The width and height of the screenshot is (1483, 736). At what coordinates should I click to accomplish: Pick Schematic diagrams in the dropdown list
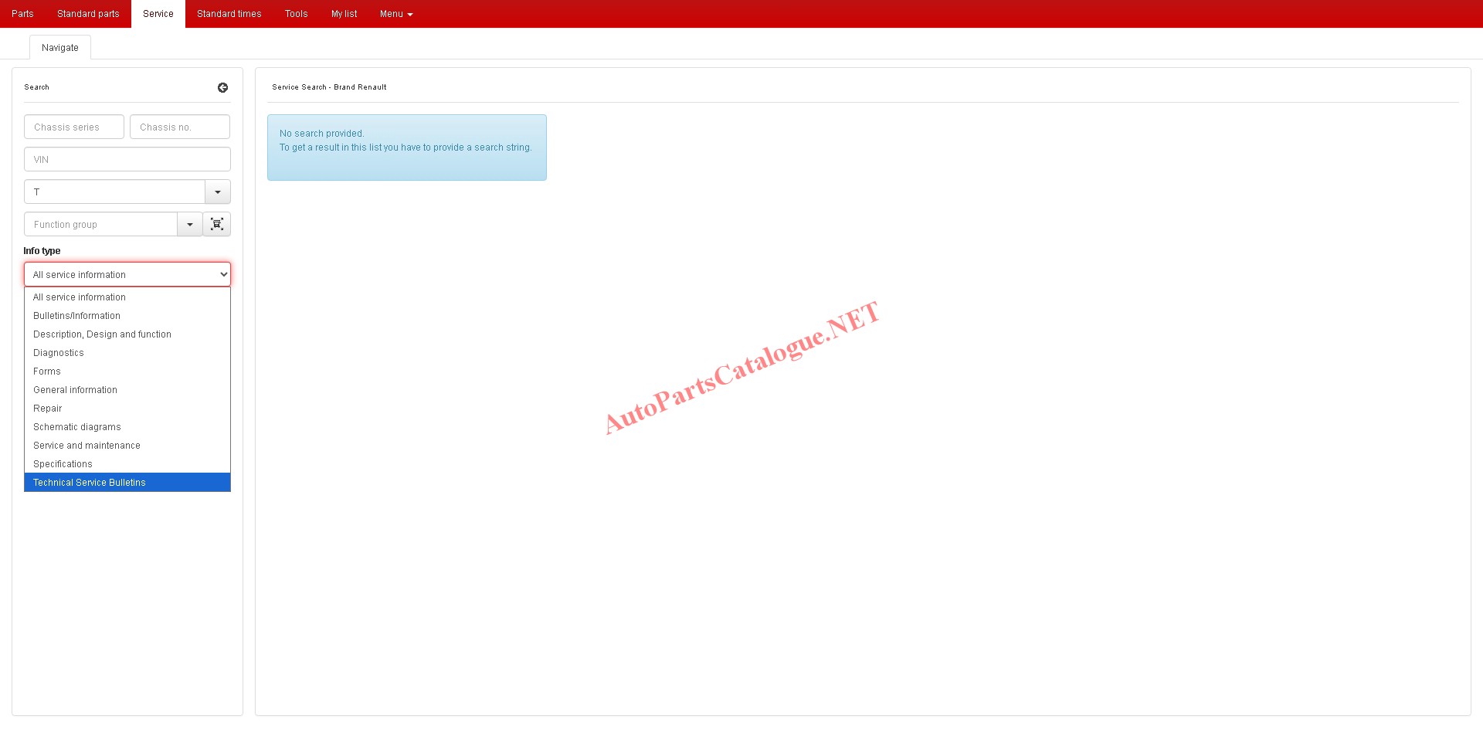(77, 427)
